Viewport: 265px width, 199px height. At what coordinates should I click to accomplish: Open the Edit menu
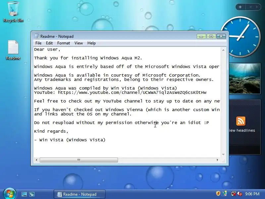(x=49, y=43)
